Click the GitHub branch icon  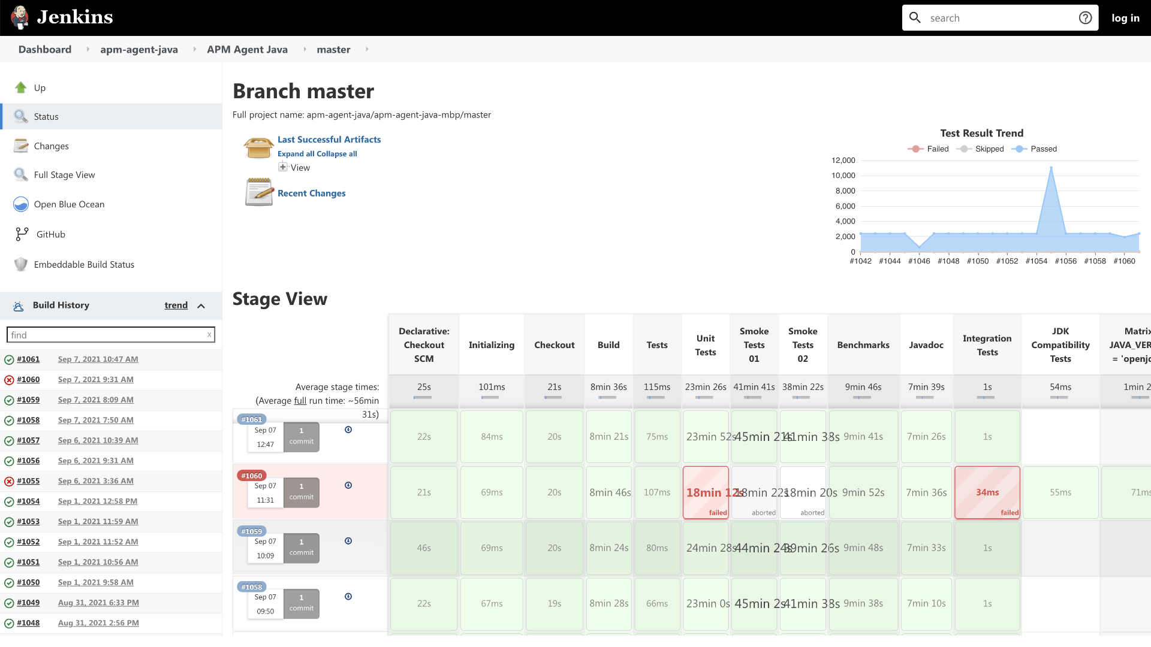22,234
